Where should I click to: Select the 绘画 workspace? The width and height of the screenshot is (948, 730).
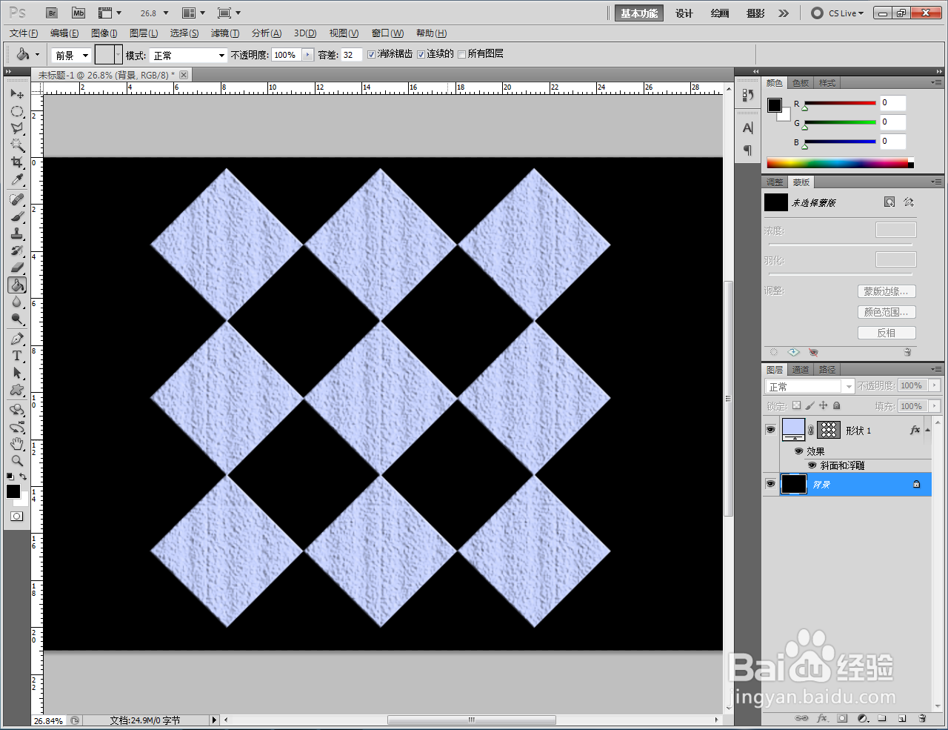pos(720,13)
